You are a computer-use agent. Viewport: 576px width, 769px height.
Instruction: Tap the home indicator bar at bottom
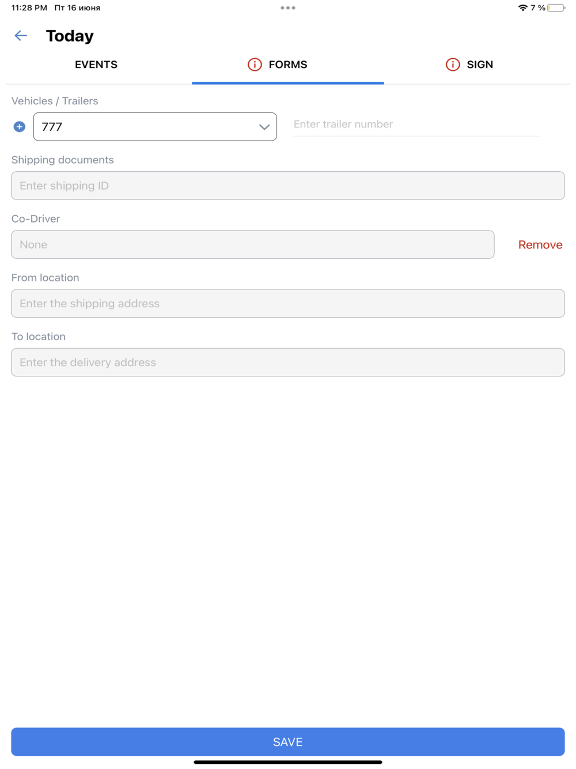(288, 762)
